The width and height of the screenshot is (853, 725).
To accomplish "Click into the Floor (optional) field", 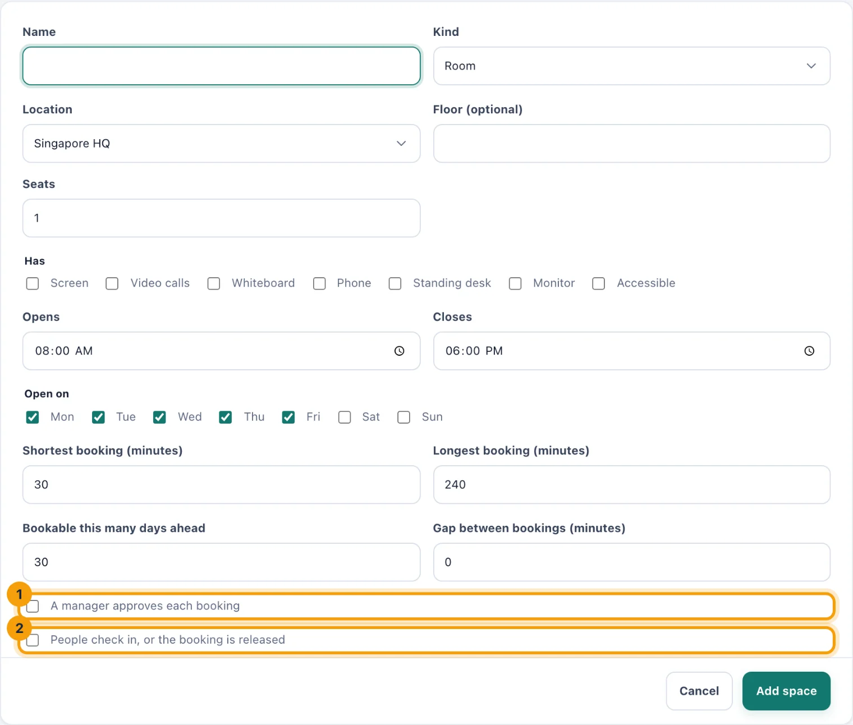I will click(x=632, y=144).
